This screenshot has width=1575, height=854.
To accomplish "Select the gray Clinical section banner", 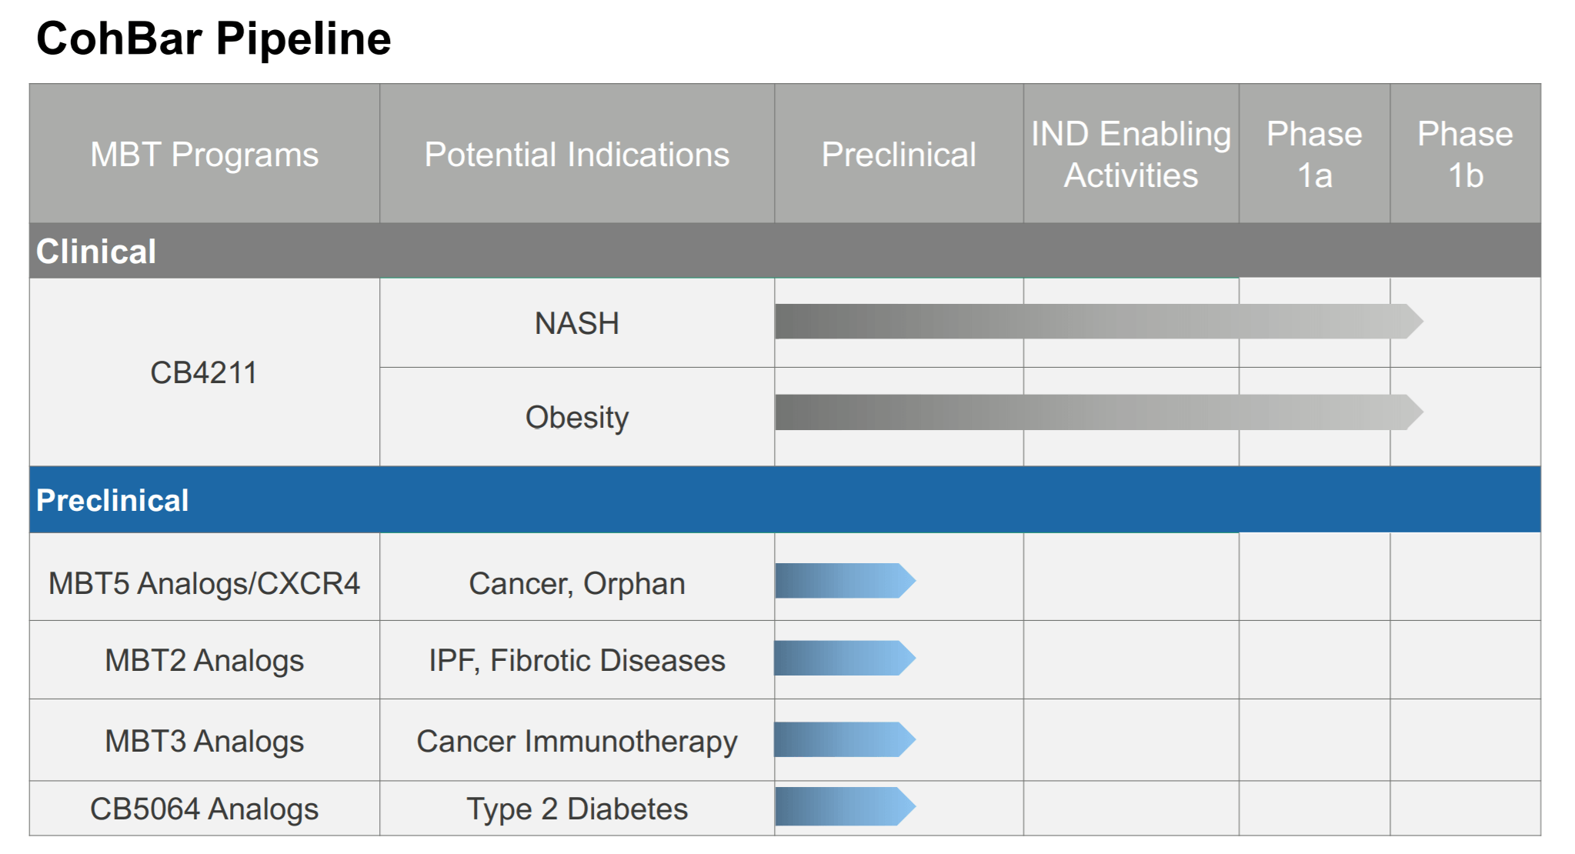I will (785, 251).
